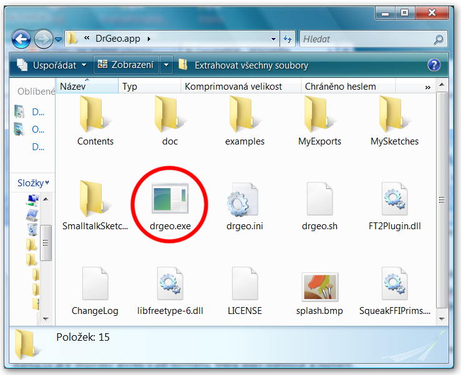Click Extrahovat všechny soubory
This screenshot has height=375, width=461.
coord(243,65)
